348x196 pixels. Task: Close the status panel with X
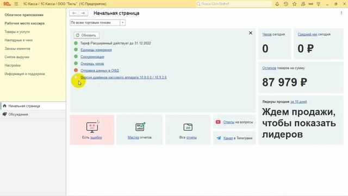(x=251, y=33)
